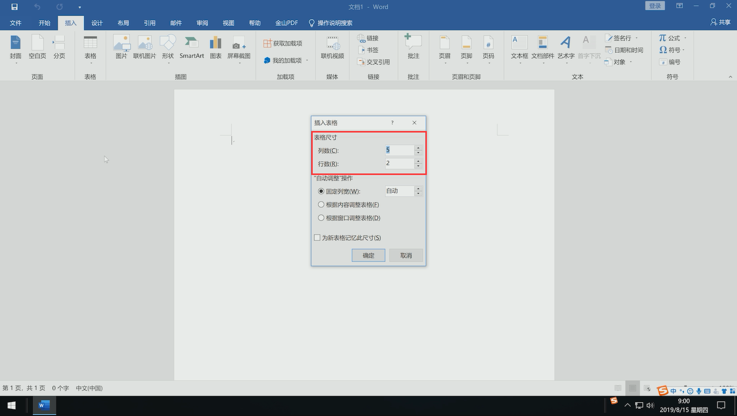Expand the Equation (公式) dropdown arrow
Screen dimensions: 737x416
[685, 38]
